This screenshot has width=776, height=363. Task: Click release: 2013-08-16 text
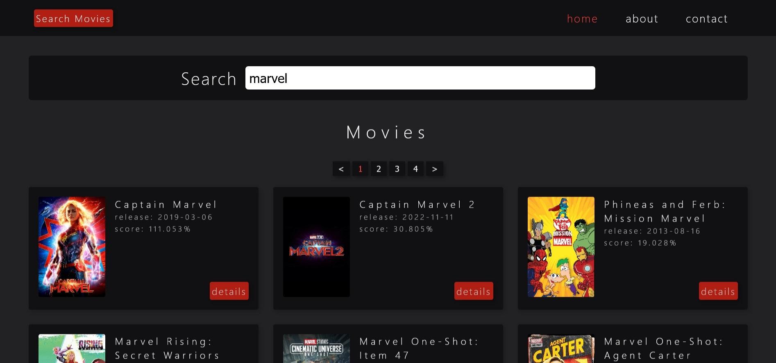pos(652,231)
